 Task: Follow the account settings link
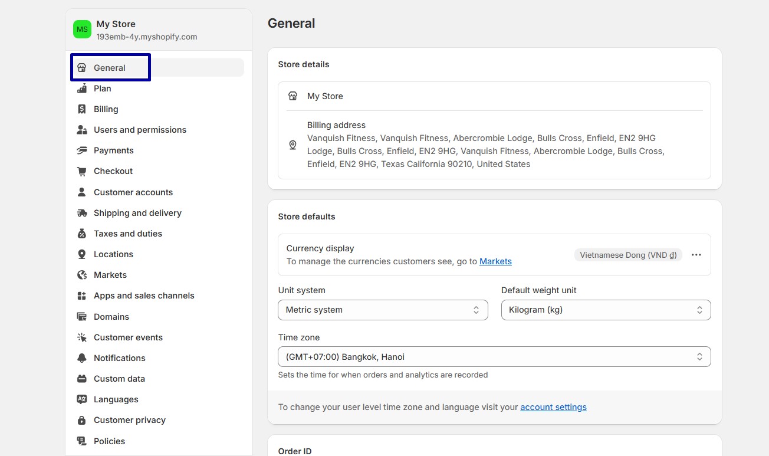point(553,407)
